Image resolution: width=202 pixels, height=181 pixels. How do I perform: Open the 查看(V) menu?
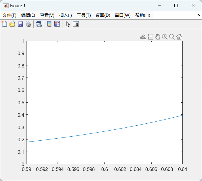pos(47,15)
